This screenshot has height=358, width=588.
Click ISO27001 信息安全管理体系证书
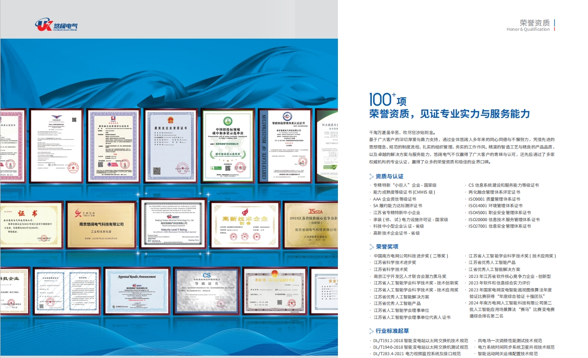499,226
